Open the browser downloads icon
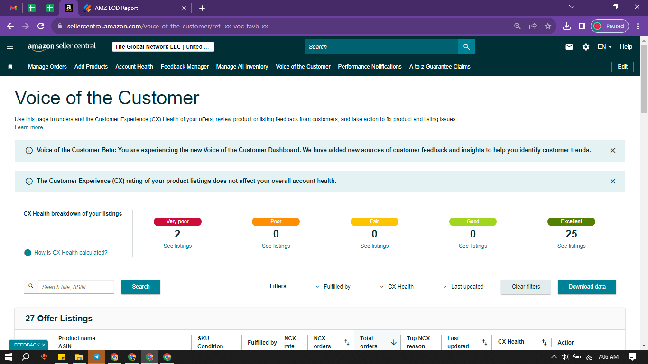 567,26
